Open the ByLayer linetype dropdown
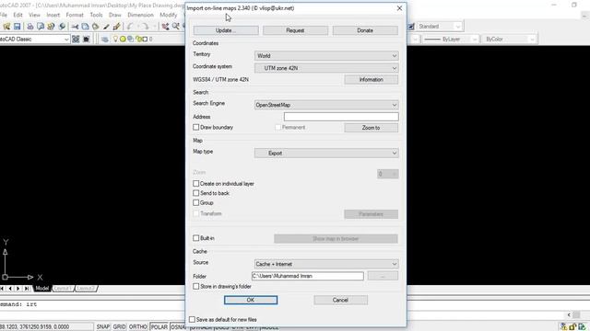 pos(451,39)
